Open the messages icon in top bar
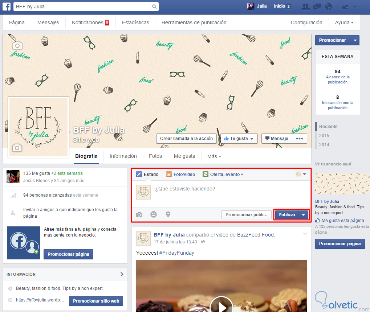The width and height of the screenshot is (370, 312). pos(317,7)
